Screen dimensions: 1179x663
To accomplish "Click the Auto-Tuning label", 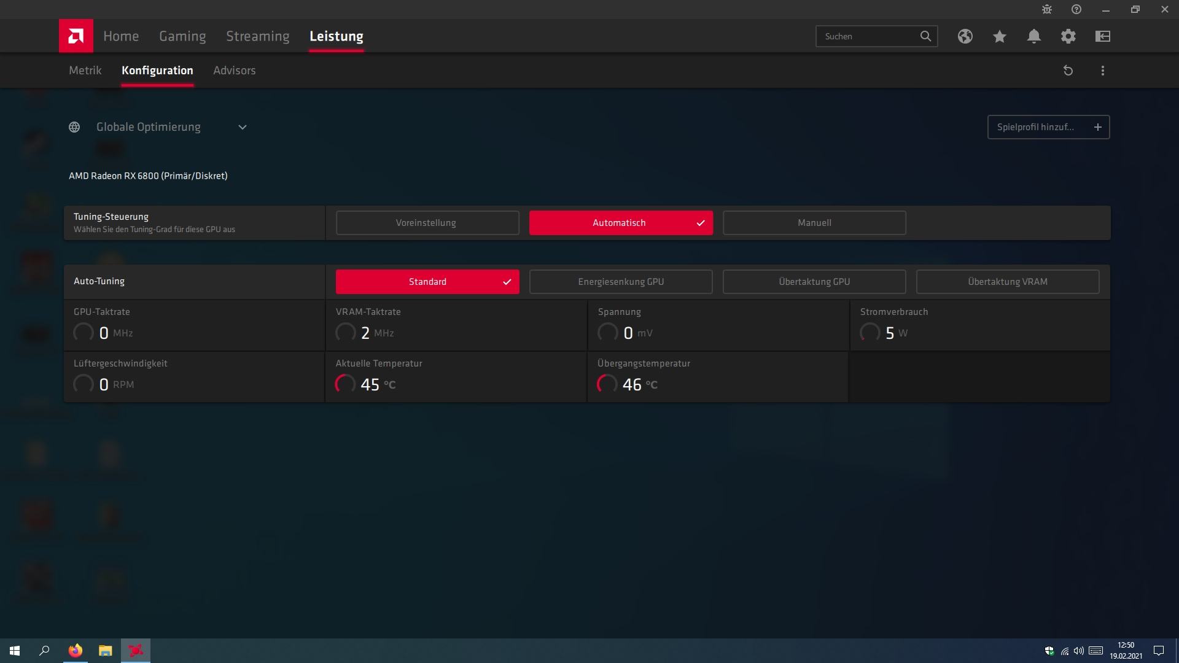I will [x=99, y=281].
